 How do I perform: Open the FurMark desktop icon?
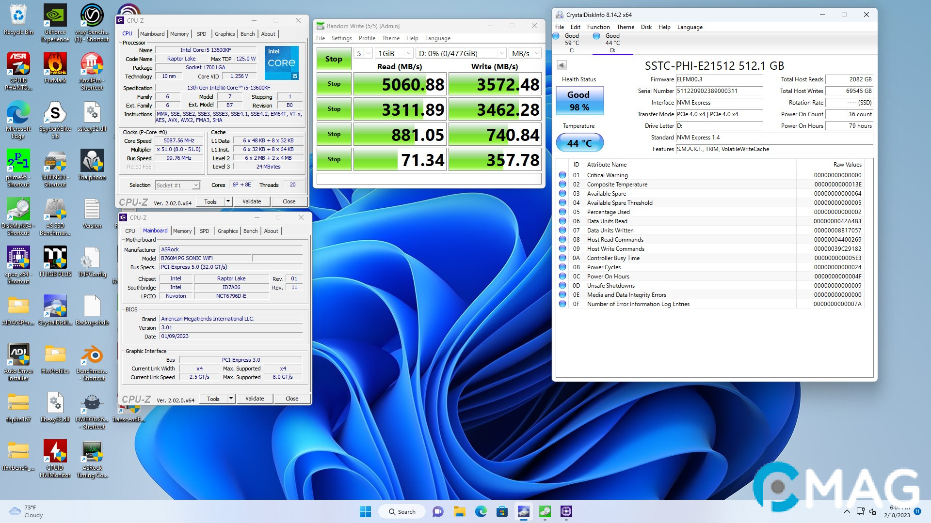click(55, 64)
